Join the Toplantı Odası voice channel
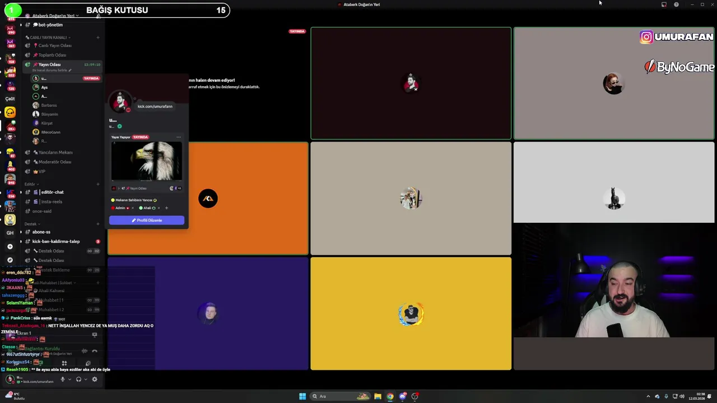Screen dimensions: 717x403 tap(62, 55)
